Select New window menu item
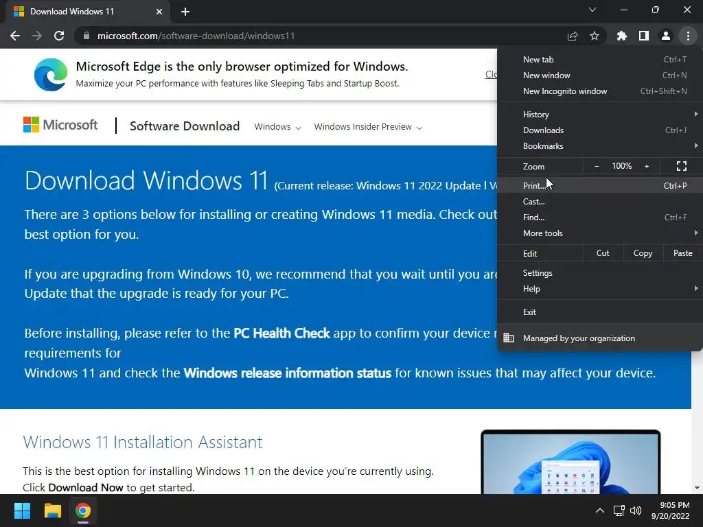The width and height of the screenshot is (703, 527). coord(600,75)
